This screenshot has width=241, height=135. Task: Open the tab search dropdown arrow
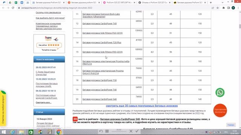tap(223, 3)
